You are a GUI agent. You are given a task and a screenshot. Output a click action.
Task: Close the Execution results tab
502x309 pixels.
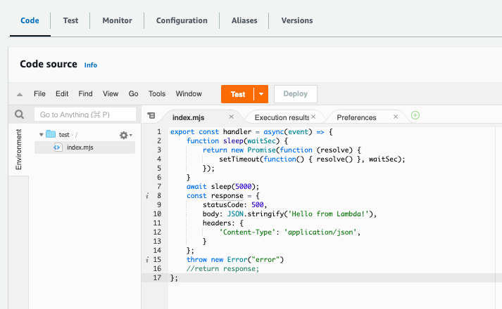click(313, 117)
